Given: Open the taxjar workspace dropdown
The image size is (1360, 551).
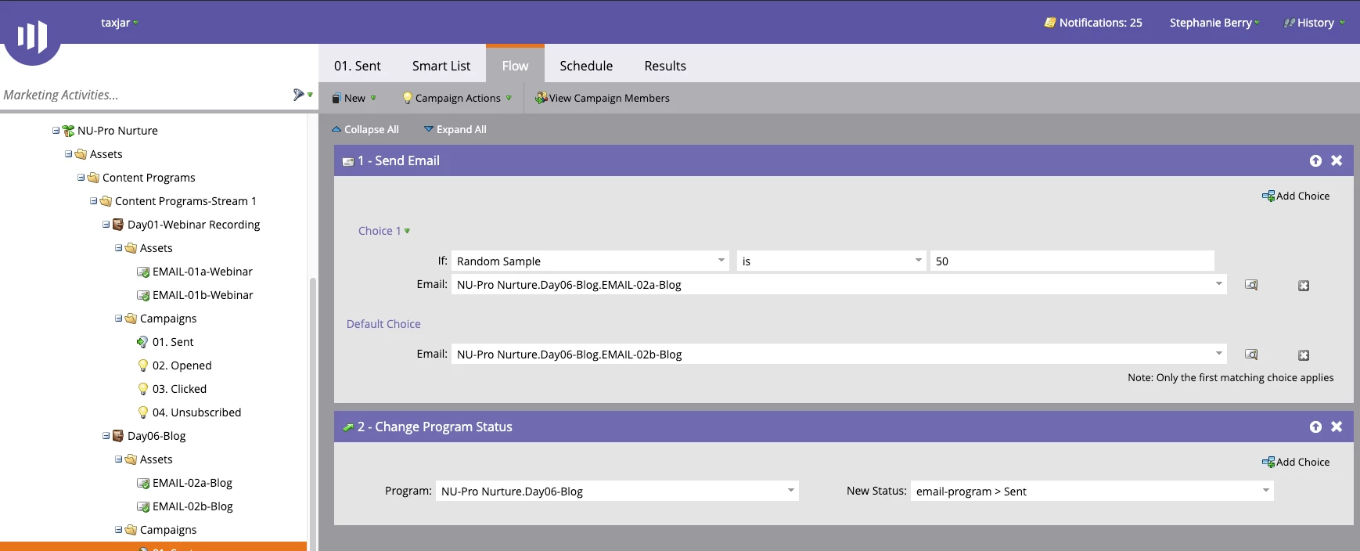Looking at the screenshot, I should (119, 23).
